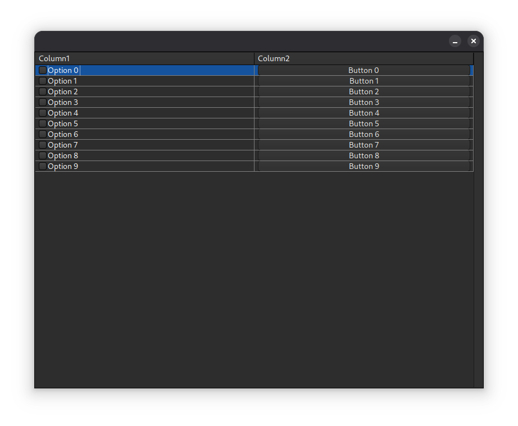The height and width of the screenshot is (426, 518).
Task: Select the Option 4 row label
Action: tap(63, 113)
